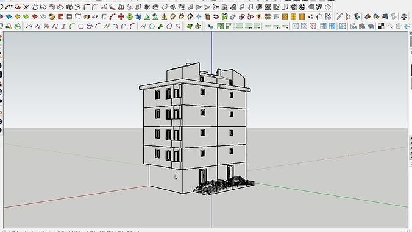412x232 pixels.
Task: Select the orange grid square icon
Action: pos(293,17)
